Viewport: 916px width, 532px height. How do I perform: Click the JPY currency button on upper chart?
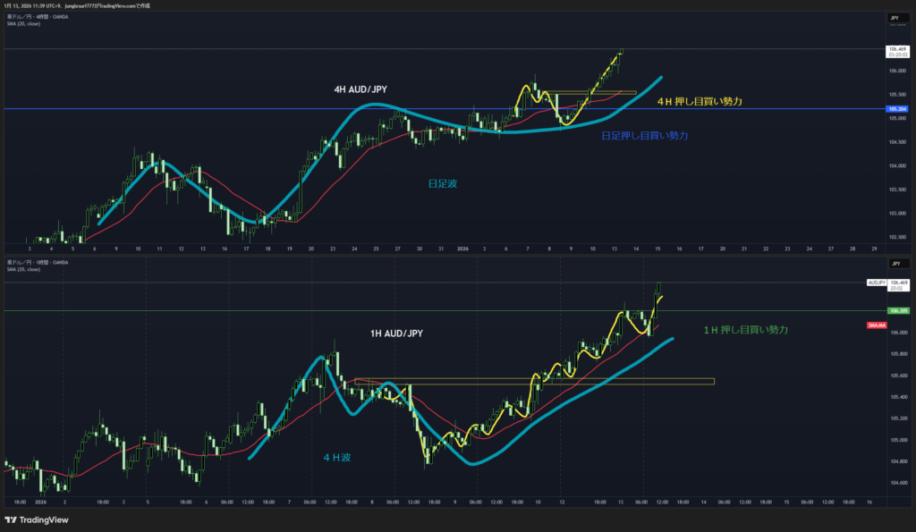[894, 17]
